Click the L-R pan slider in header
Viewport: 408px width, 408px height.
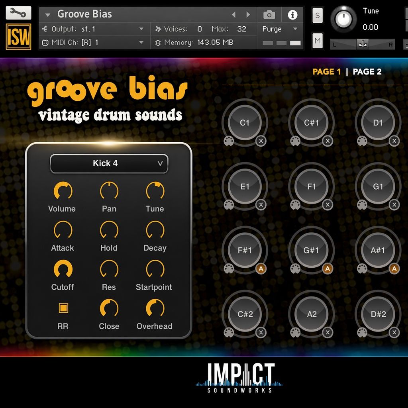click(363, 44)
